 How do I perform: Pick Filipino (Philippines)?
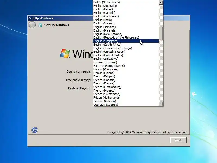tap(126, 69)
